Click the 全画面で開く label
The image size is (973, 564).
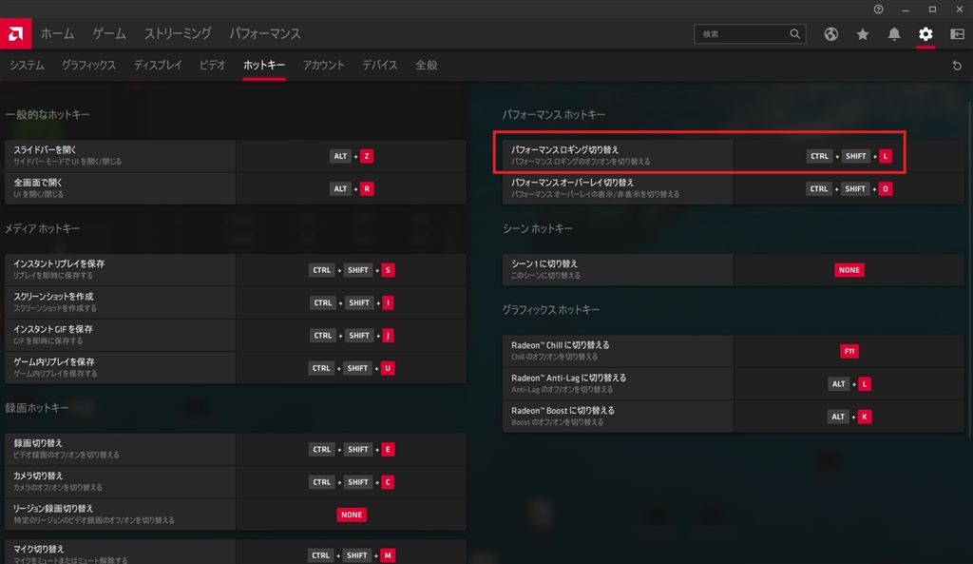tap(38, 183)
